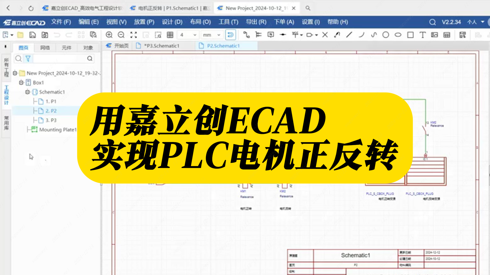Image resolution: width=490 pixels, height=275 pixels.
Task: Toggle the highlighted routing mode button
Action: click(230, 35)
